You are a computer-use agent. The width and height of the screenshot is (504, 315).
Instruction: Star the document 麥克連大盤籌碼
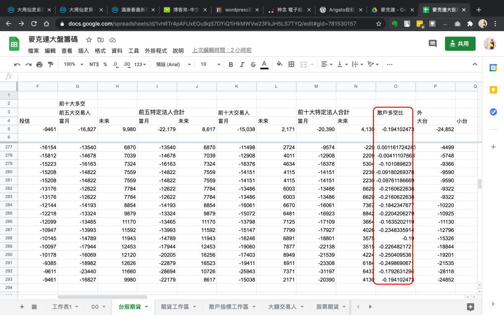[x=89, y=40]
